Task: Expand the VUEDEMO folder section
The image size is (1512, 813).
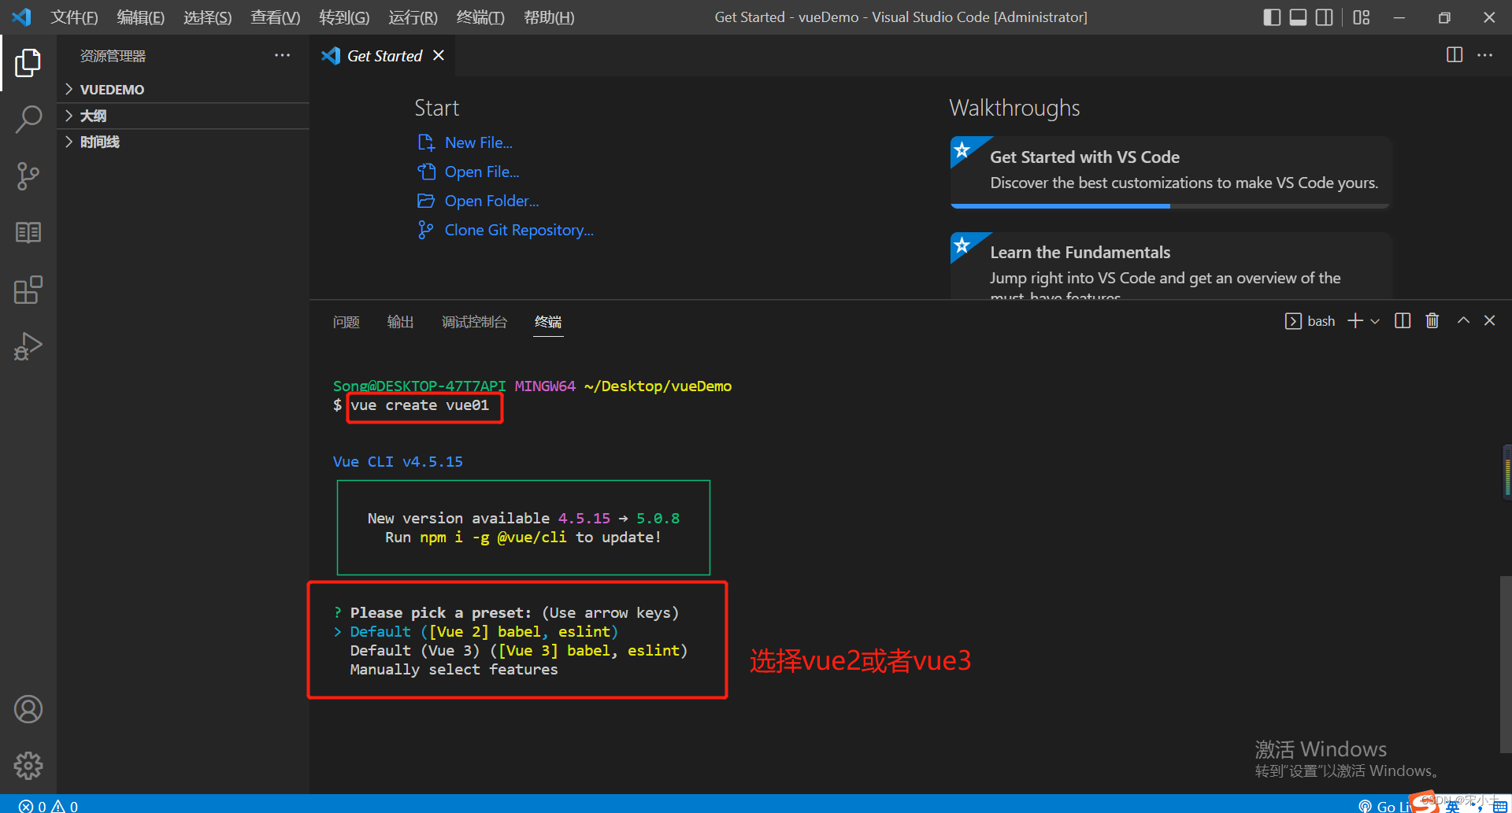Action: tap(183, 89)
